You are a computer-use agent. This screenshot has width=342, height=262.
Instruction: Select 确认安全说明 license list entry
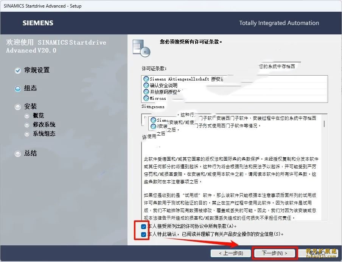235,85
